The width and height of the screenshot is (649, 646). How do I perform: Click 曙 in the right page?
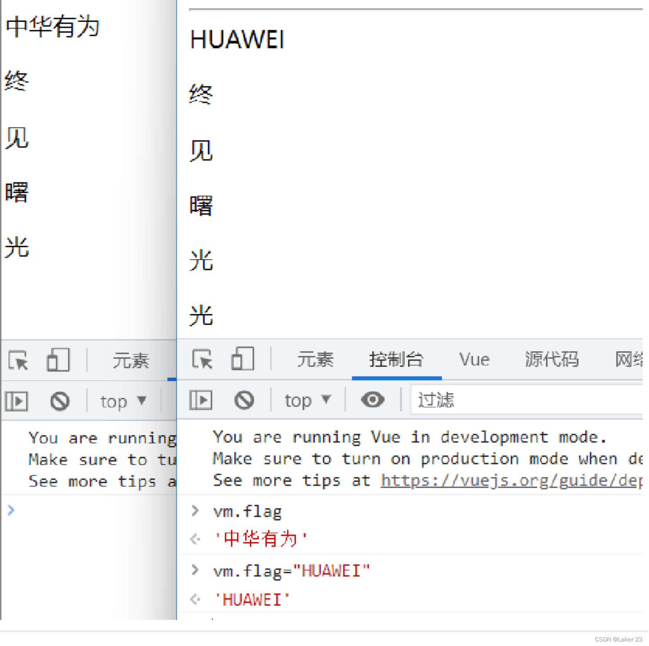[201, 206]
